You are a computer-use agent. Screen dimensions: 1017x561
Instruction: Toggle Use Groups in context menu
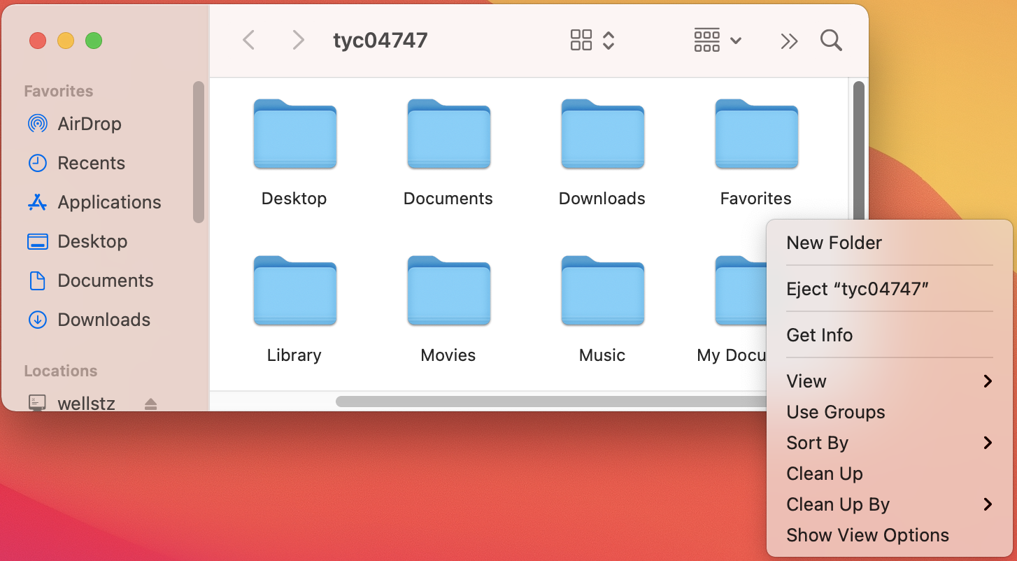(x=835, y=412)
